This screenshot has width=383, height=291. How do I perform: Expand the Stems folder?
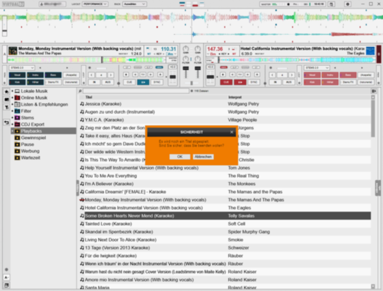(x=12, y=117)
